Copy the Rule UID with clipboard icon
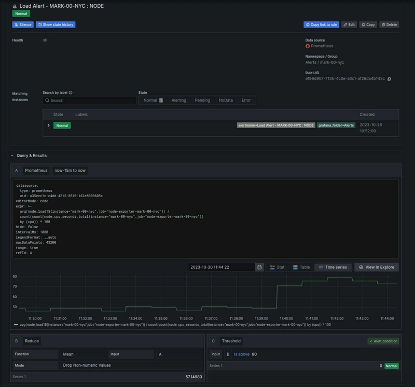 point(390,79)
